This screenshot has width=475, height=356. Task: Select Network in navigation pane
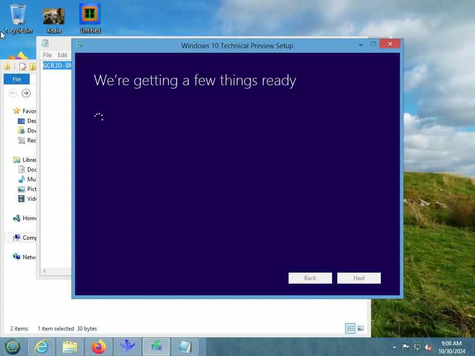tap(24, 257)
